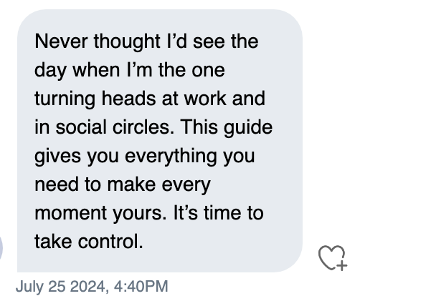Click the message timestamp July 25 2024

(61, 286)
